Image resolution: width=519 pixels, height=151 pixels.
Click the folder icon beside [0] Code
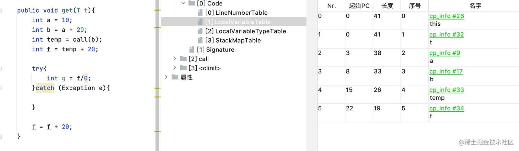192,3
